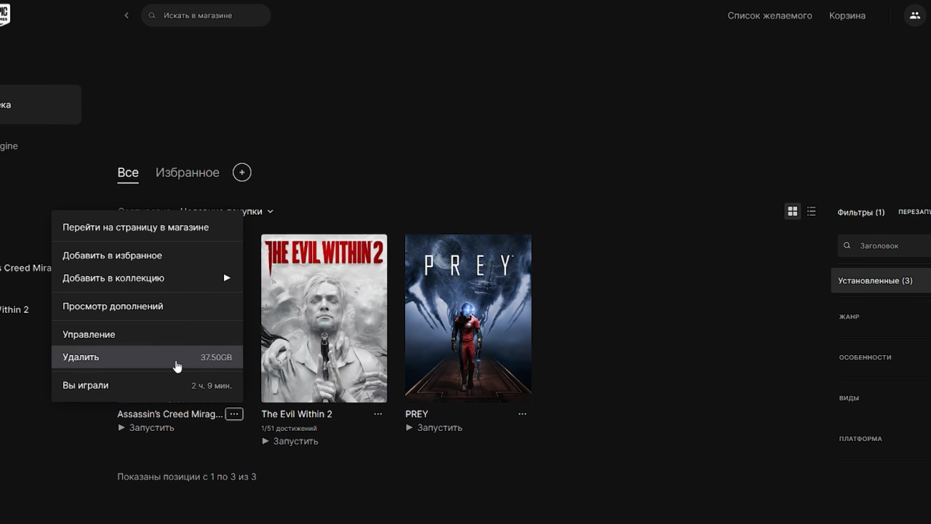Open The Evil Within 2 cover art

pos(324,318)
